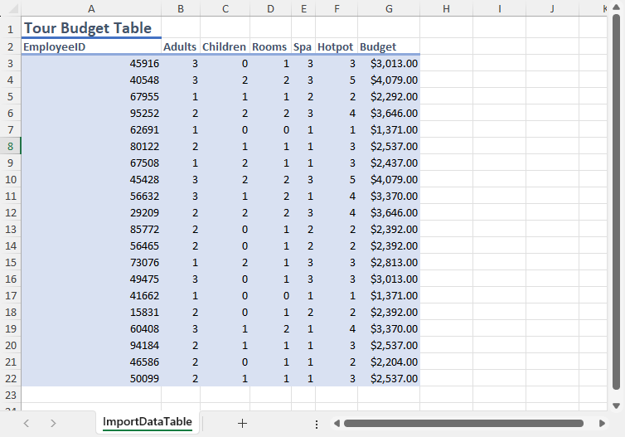Select column A header

[90, 8]
